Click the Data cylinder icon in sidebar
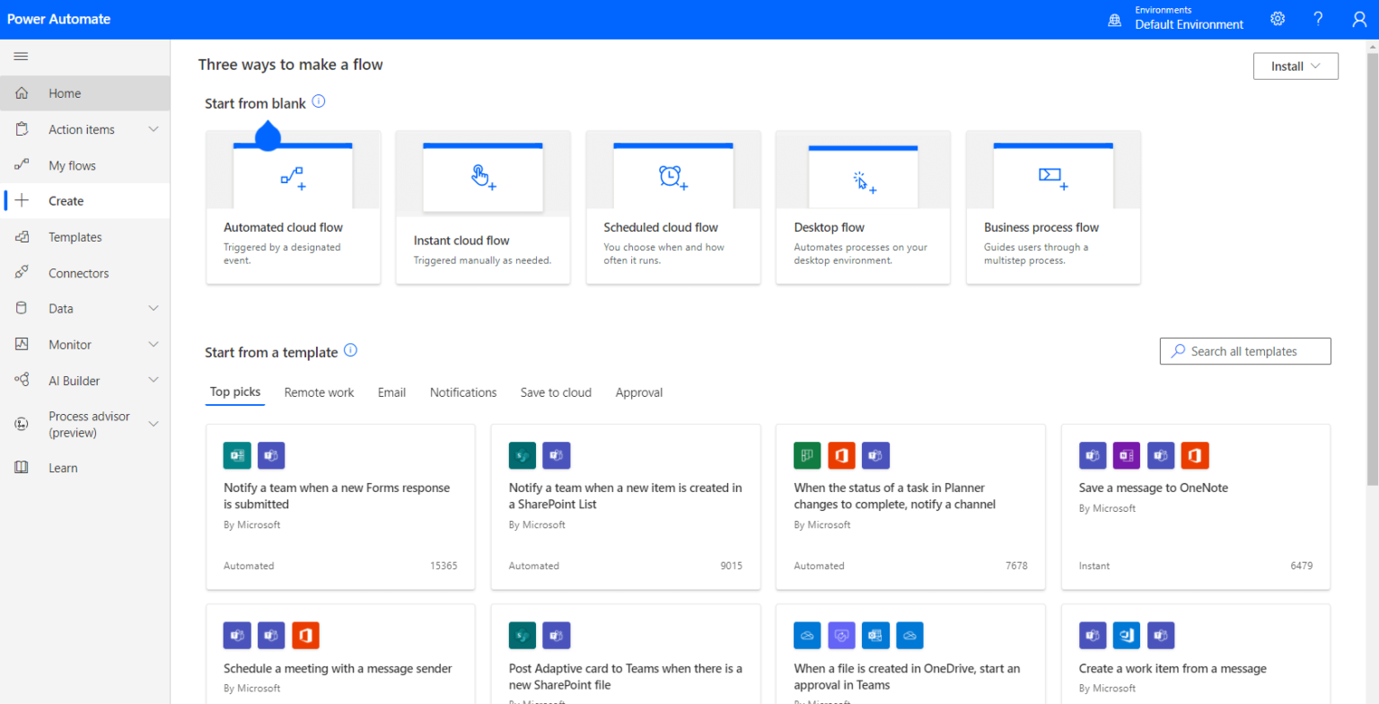The height and width of the screenshot is (704, 1379). [22, 308]
